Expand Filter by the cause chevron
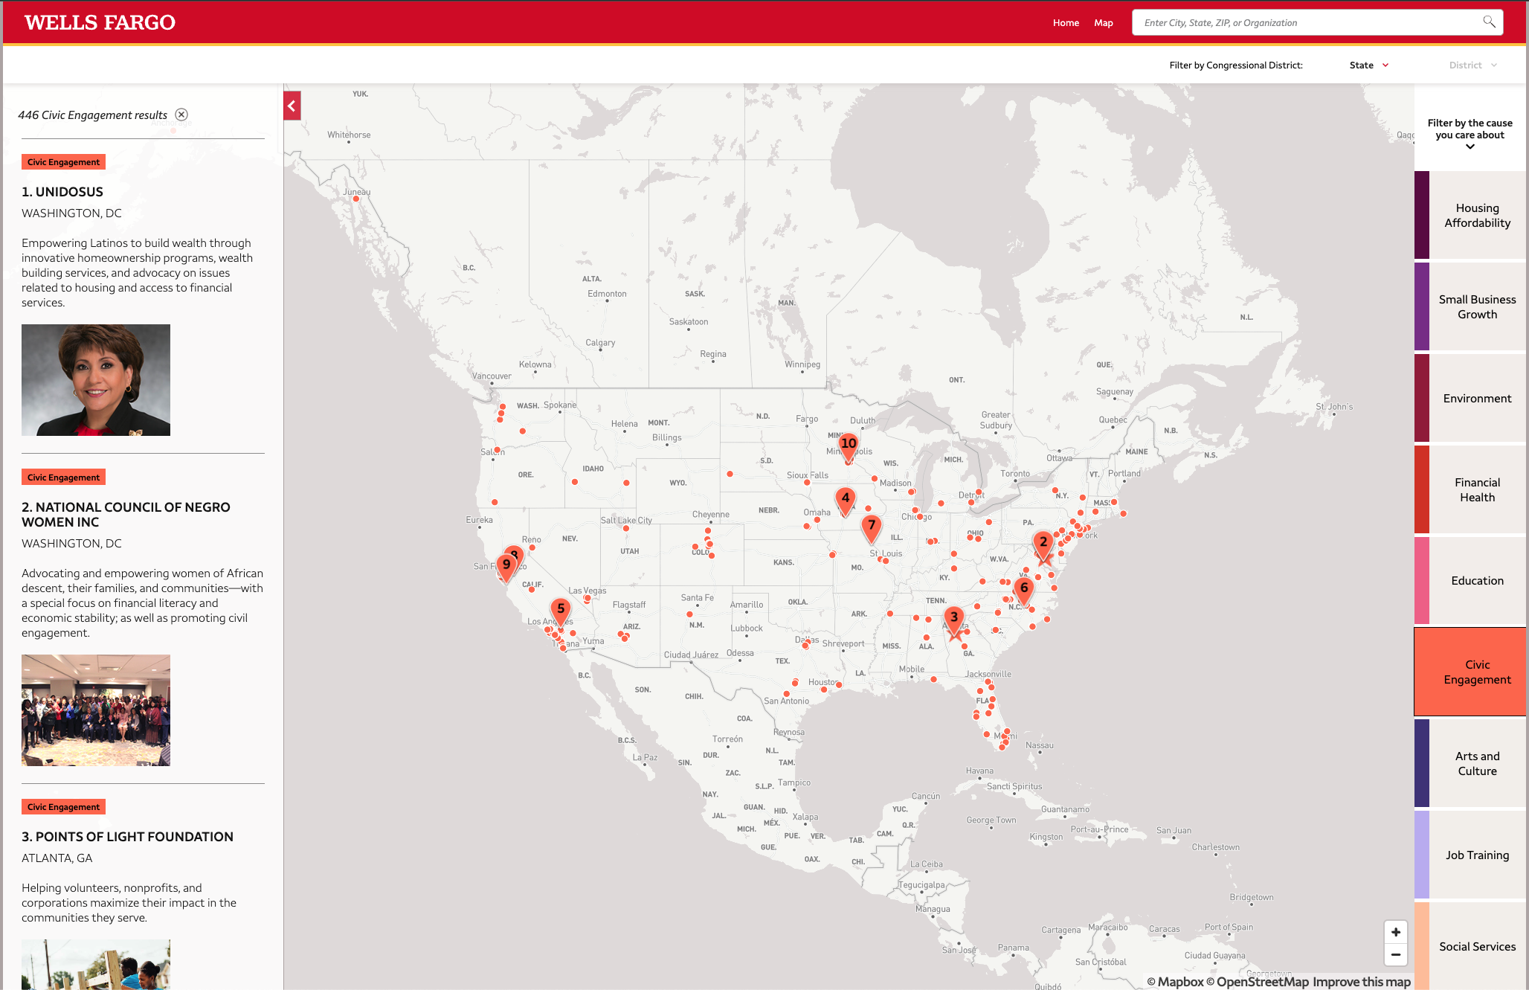This screenshot has width=1529, height=990. [1470, 147]
